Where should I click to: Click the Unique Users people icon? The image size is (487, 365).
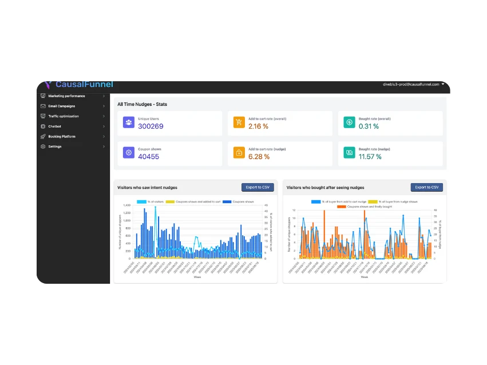(x=129, y=123)
